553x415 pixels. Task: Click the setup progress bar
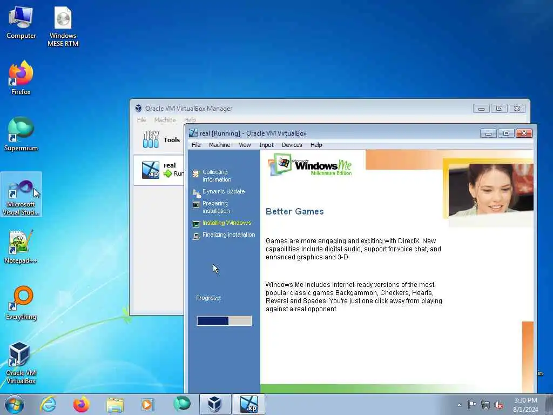(224, 321)
